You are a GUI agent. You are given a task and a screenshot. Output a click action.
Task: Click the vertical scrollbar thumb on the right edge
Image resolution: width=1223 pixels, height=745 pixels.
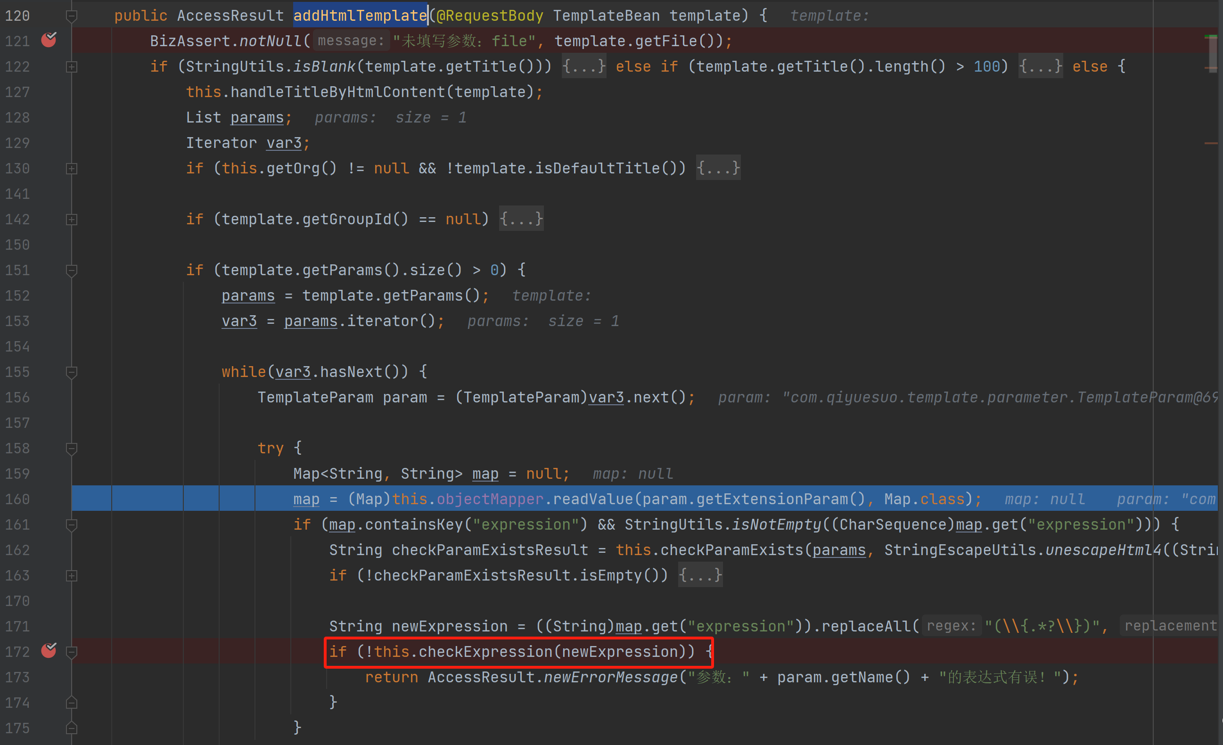coord(1212,54)
